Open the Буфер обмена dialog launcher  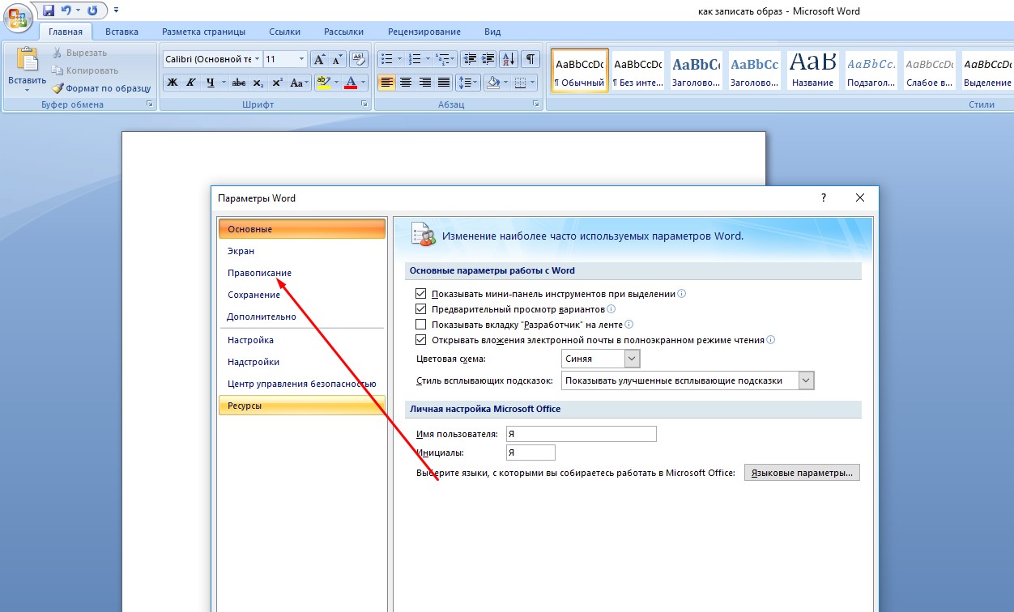[x=149, y=104]
